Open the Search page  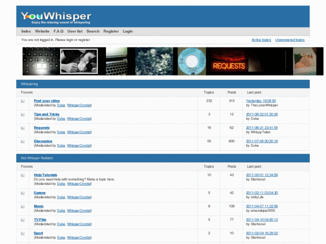[93, 31]
